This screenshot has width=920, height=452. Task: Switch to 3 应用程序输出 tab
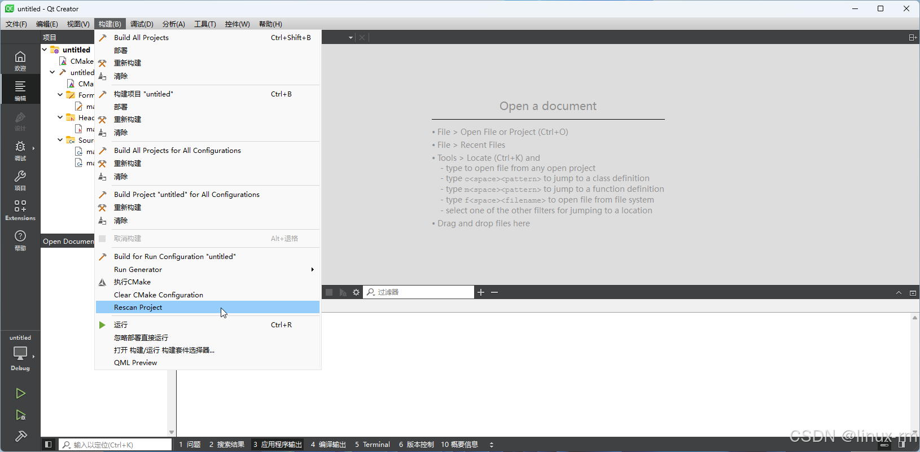277,445
